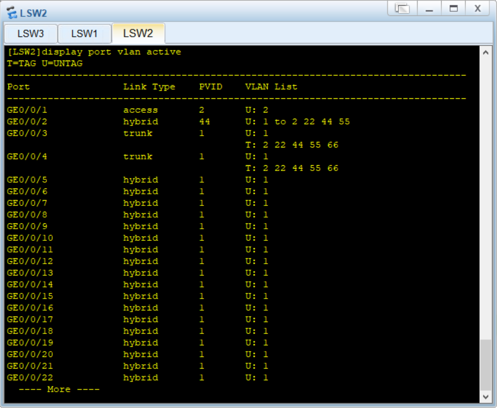497x408 pixels.
Task: Click port name GE0/0/7
Action: click(27, 203)
